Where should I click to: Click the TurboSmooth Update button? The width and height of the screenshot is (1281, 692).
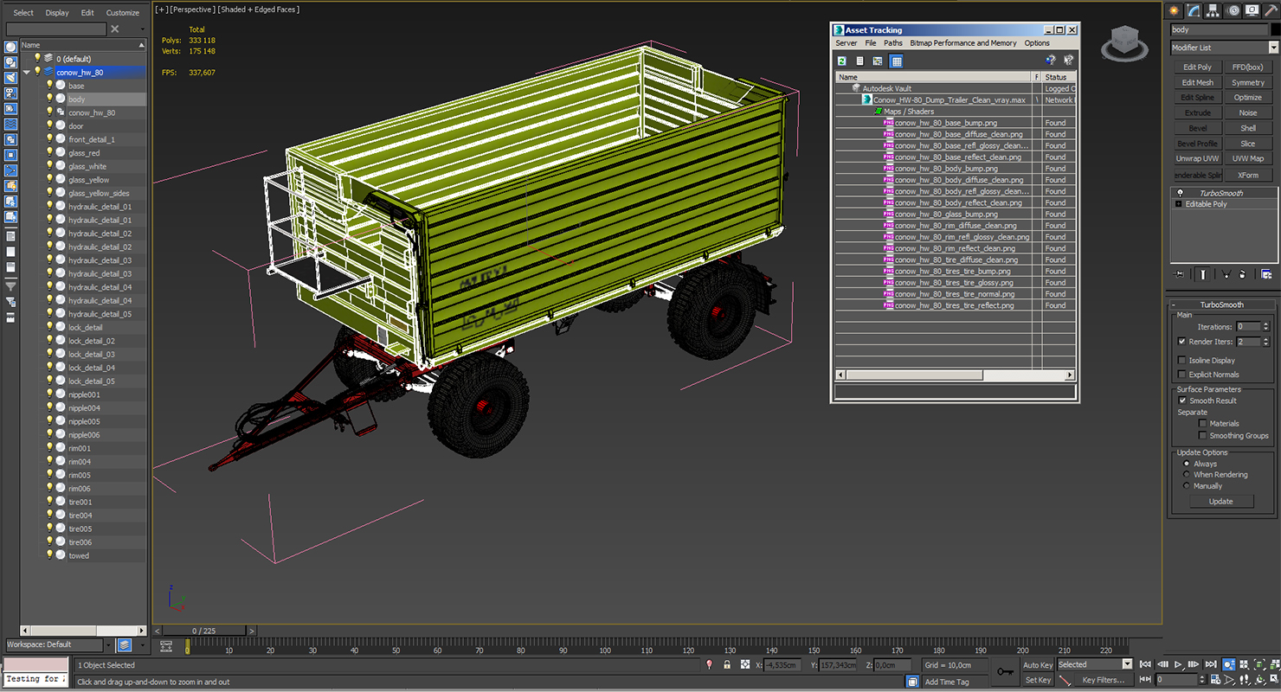coord(1220,502)
